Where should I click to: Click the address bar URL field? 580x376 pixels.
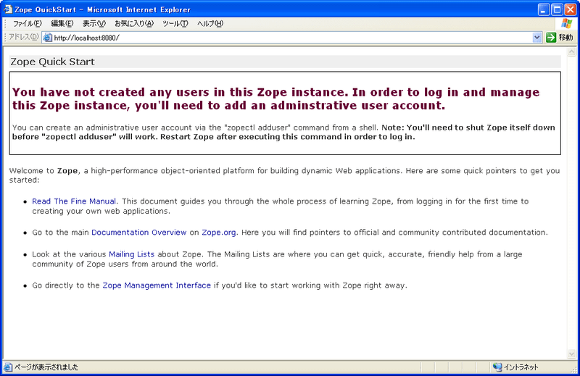[292, 38]
